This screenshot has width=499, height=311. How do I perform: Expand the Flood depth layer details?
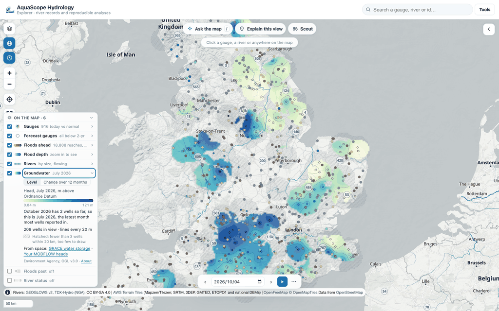tap(92, 155)
